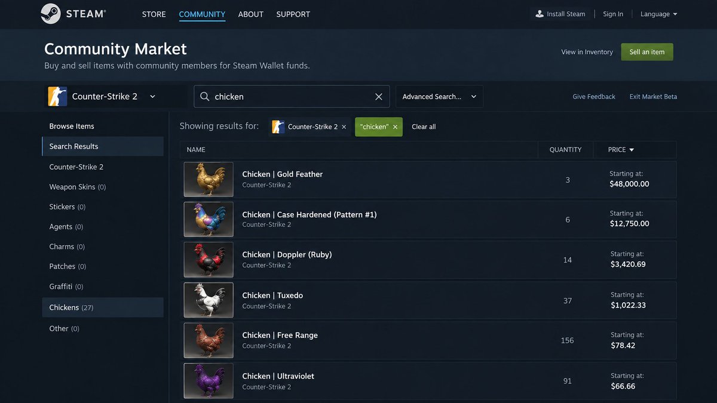This screenshot has height=403, width=717.
Task: Click the $78.42 price
Action: pyautogui.click(x=623, y=346)
